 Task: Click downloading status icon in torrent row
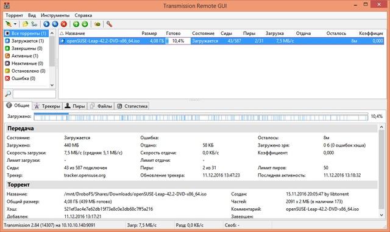tap(62, 41)
